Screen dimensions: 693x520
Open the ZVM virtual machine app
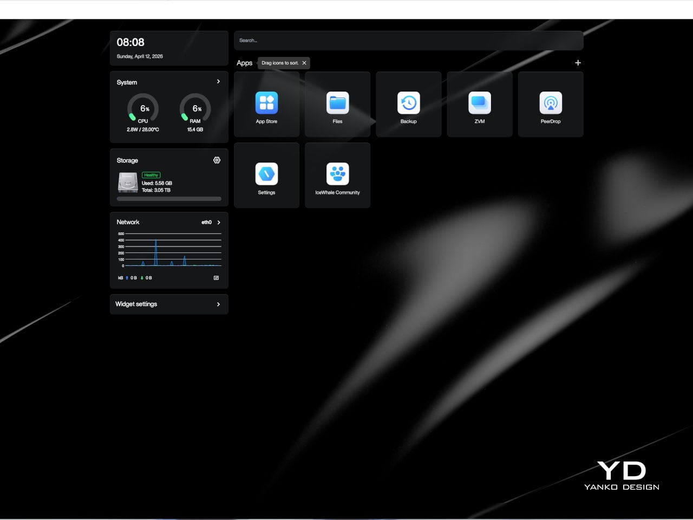tap(479, 103)
